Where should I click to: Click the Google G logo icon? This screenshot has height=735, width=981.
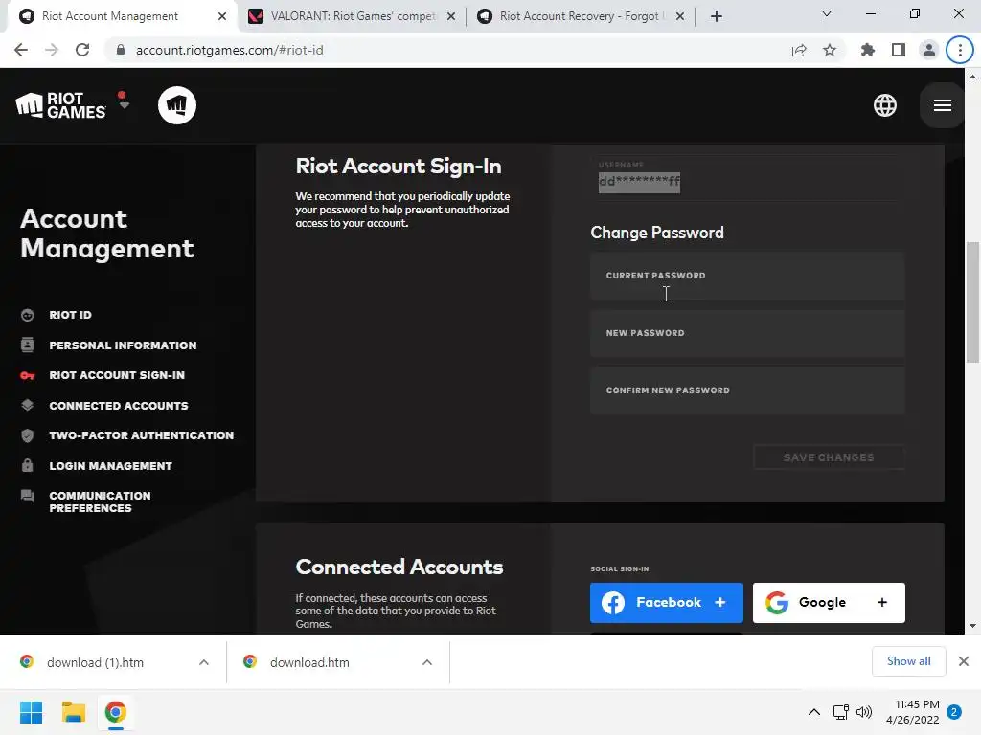pos(776,603)
